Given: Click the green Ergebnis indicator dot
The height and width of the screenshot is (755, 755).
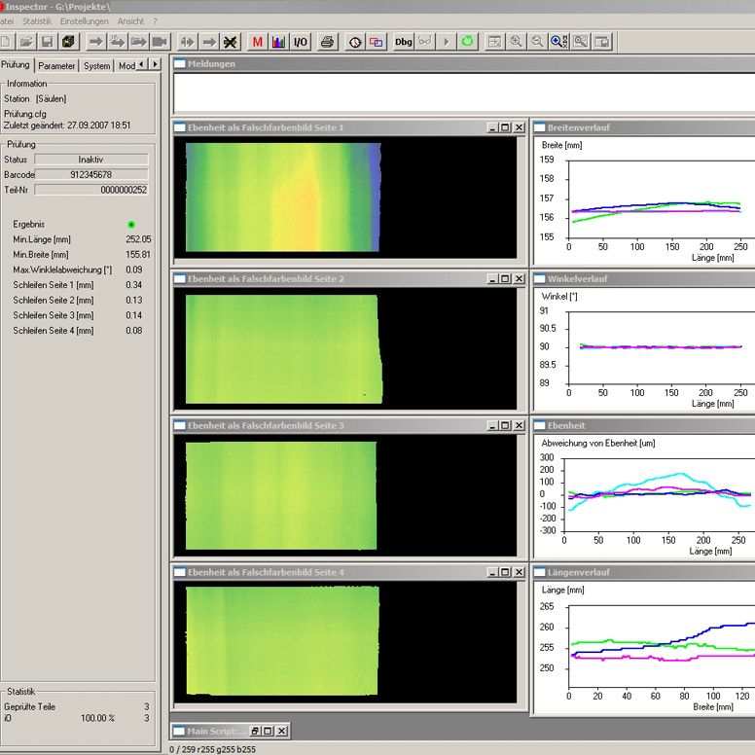Looking at the screenshot, I should [x=131, y=225].
